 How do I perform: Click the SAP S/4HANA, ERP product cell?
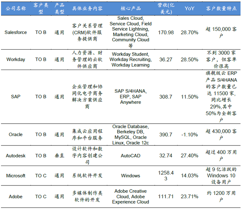[131, 96]
